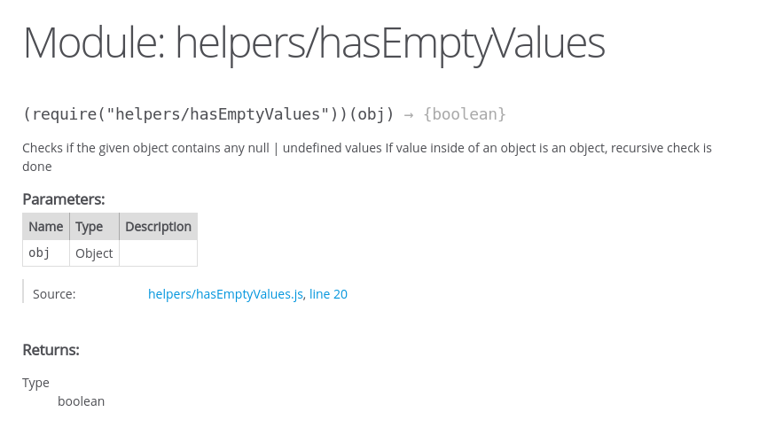Click the Name column header
The image size is (775, 443).
pyautogui.click(x=46, y=227)
